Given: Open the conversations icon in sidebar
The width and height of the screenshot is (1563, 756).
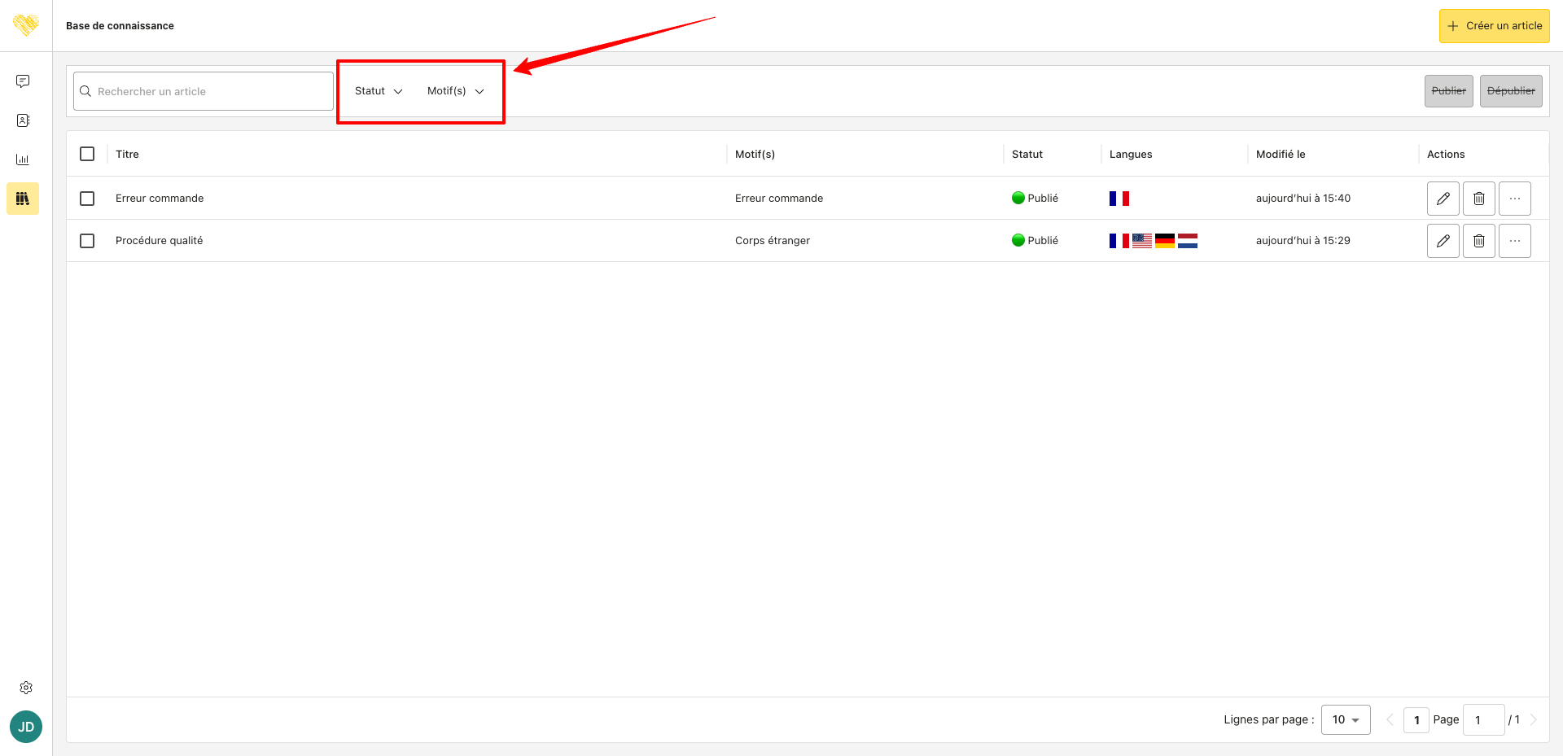Looking at the screenshot, I should [23, 81].
